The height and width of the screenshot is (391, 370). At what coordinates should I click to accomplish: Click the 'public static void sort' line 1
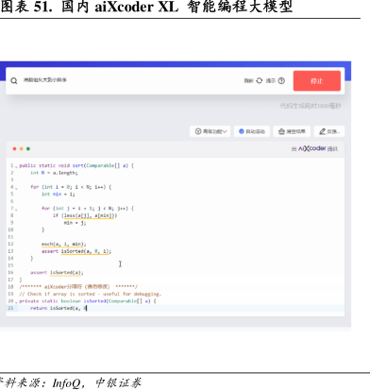[76, 165]
